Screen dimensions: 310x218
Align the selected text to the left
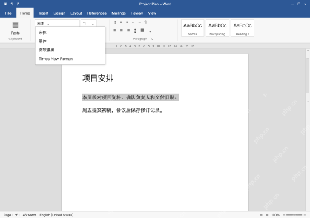pos(114,30)
